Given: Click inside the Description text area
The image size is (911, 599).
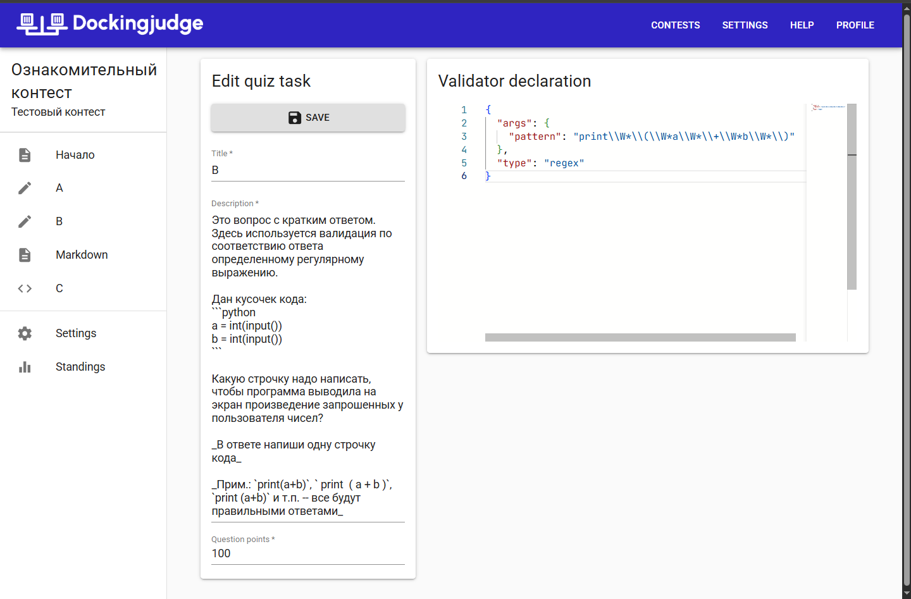Looking at the screenshot, I should (x=308, y=366).
